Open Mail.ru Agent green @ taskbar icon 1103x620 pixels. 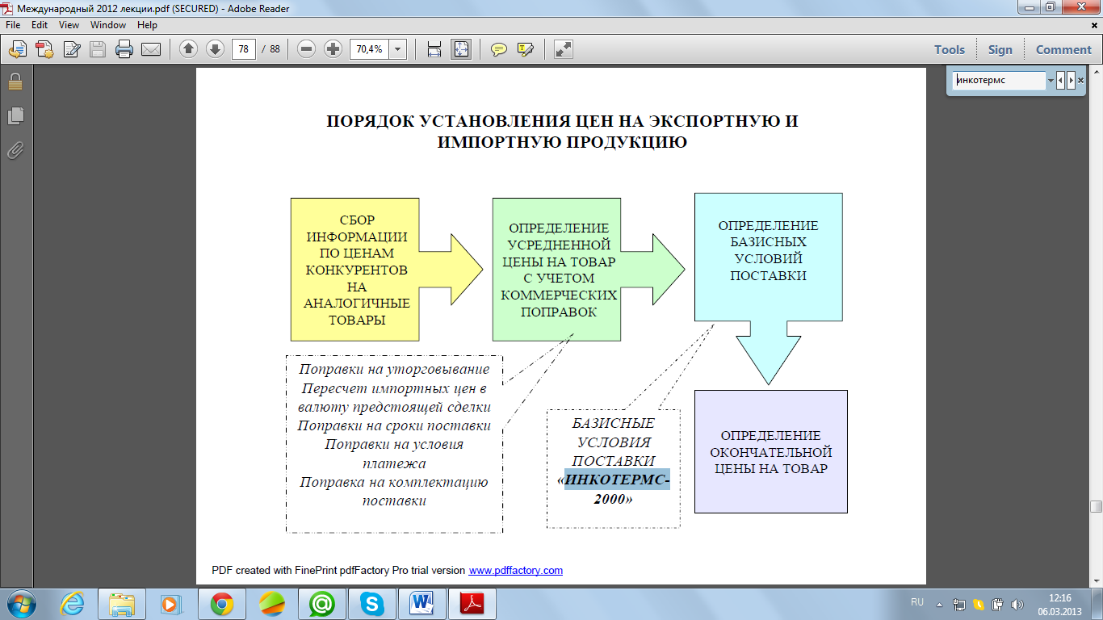click(x=322, y=604)
